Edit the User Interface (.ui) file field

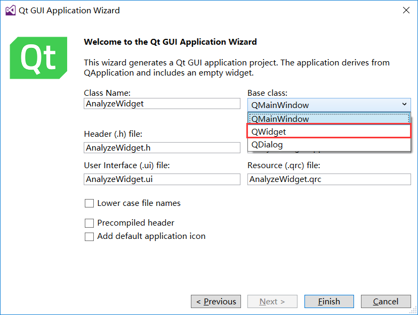point(162,179)
